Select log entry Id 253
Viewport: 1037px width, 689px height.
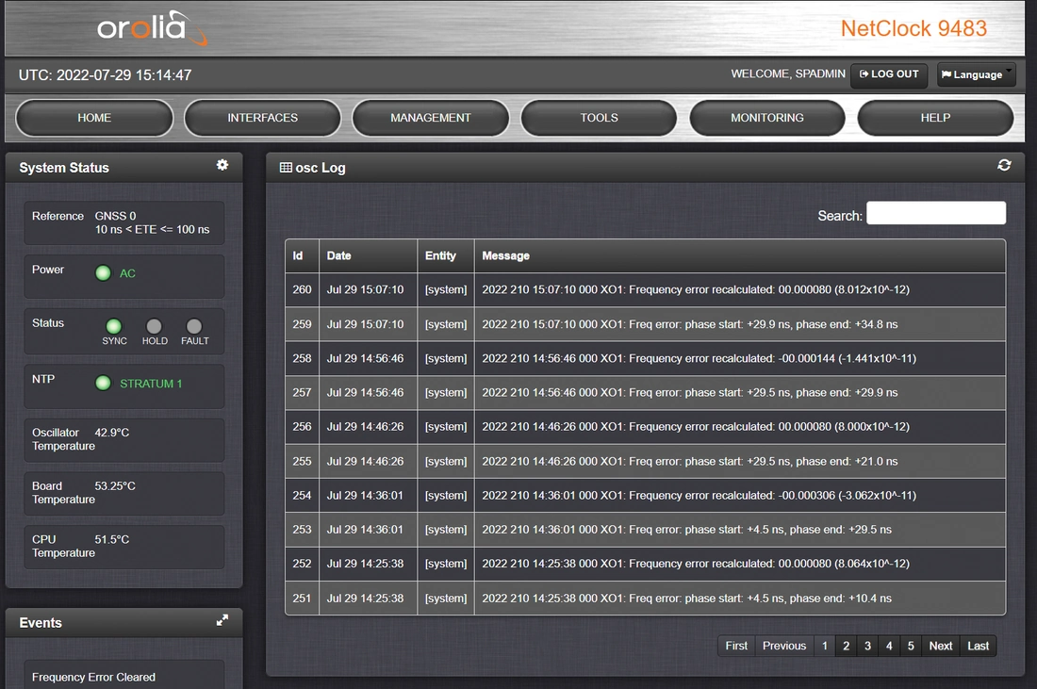646,530
